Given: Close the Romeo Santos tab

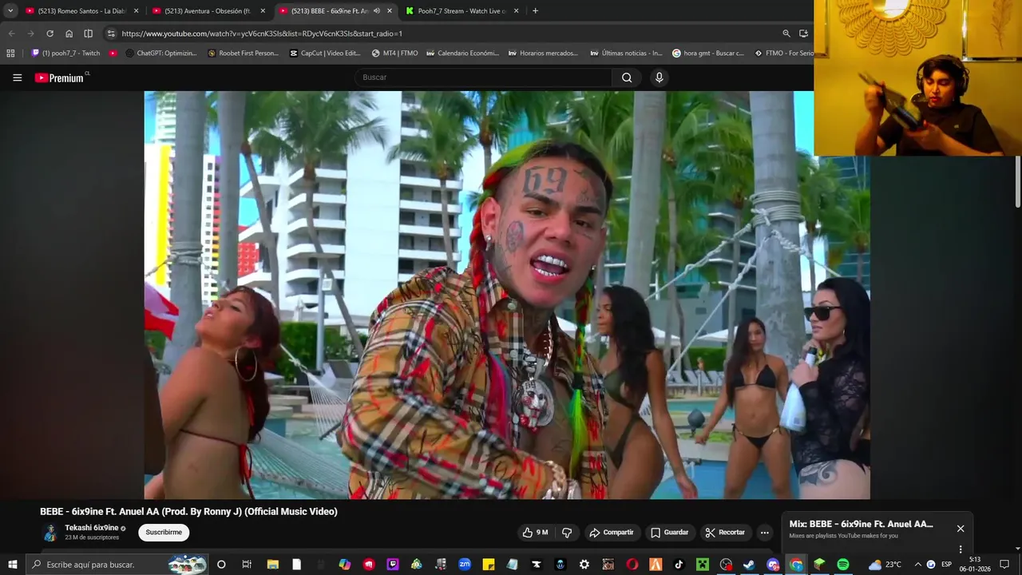Looking at the screenshot, I should [136, 11].
